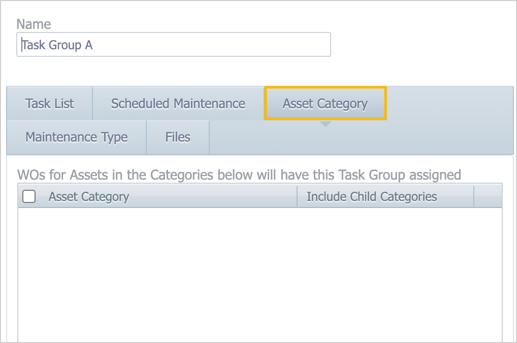Tick the select-all checkbox in grid header

tap(29, 196)
